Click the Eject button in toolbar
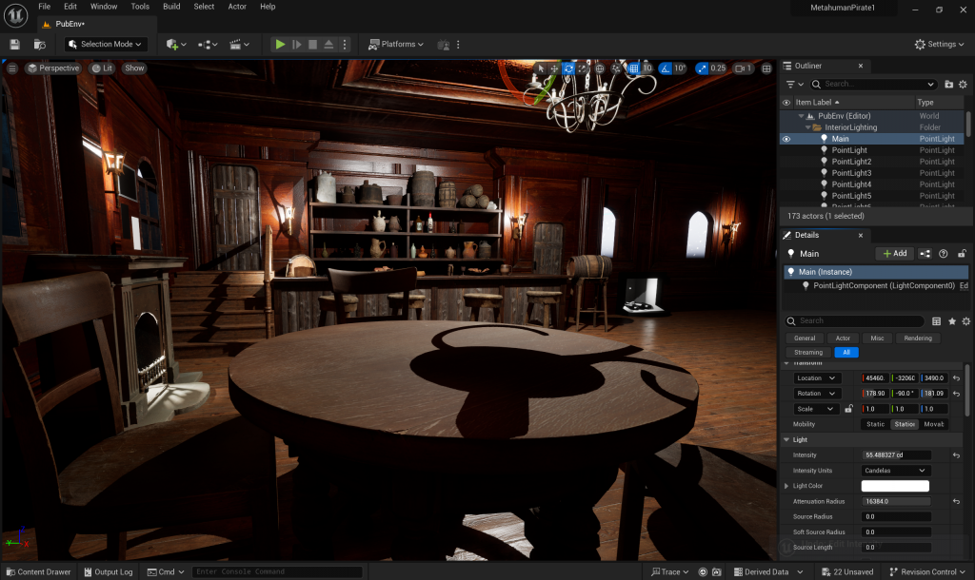Screen dimensions: 975x580 [x=328, y=44]
